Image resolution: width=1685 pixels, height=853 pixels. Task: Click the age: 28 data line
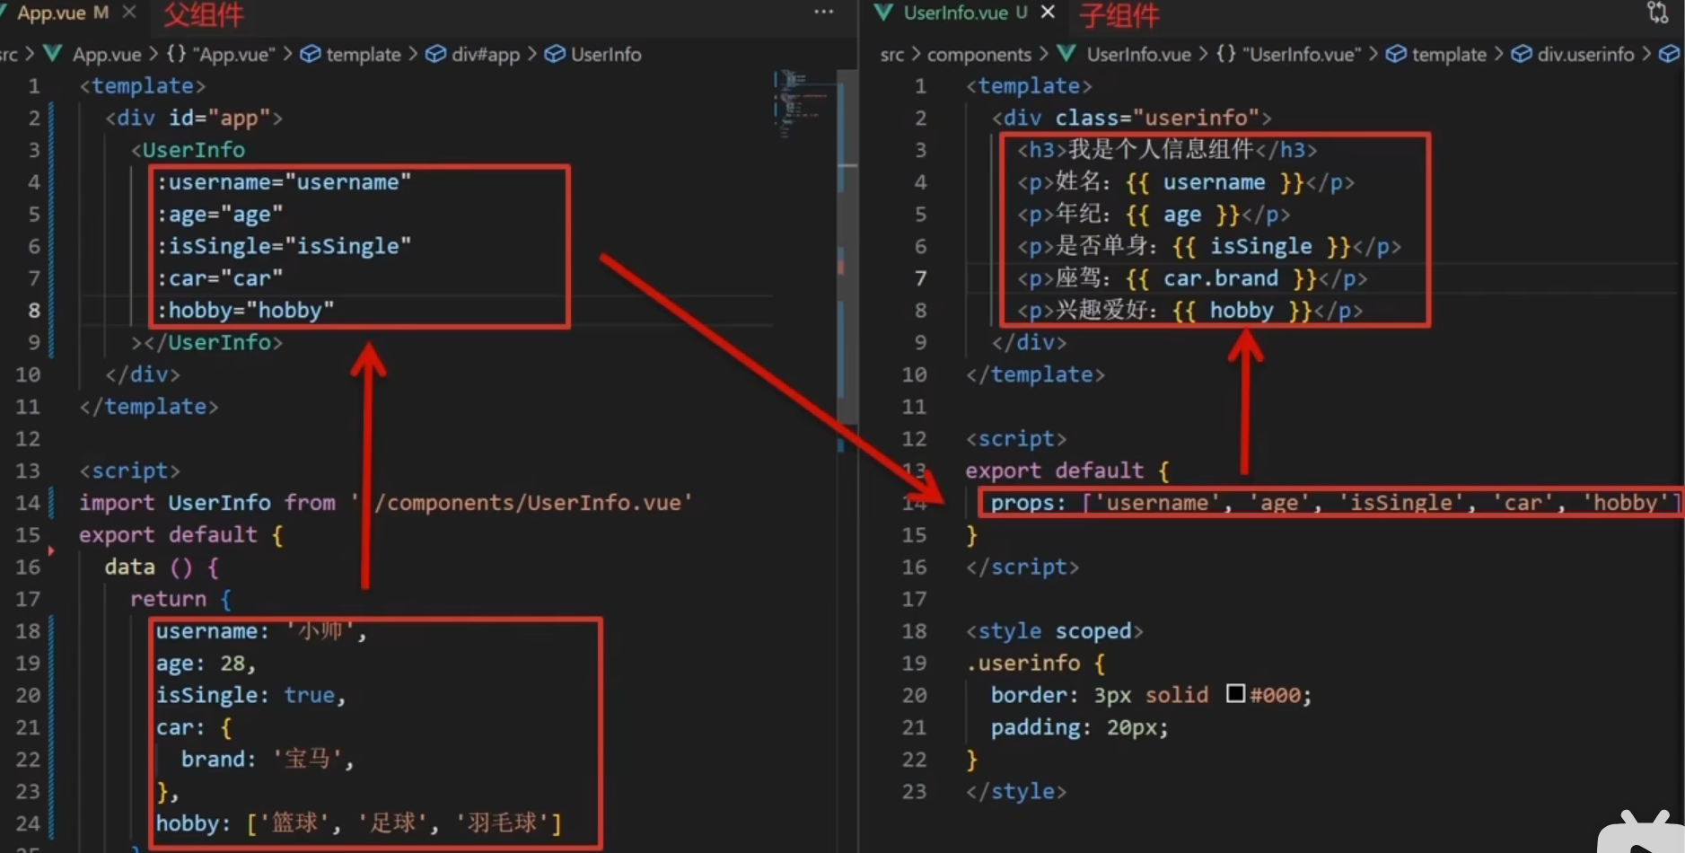point(206,664)
